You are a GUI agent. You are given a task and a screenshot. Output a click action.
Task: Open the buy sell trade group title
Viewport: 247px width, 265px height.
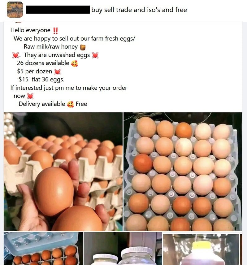coord(139,10)
